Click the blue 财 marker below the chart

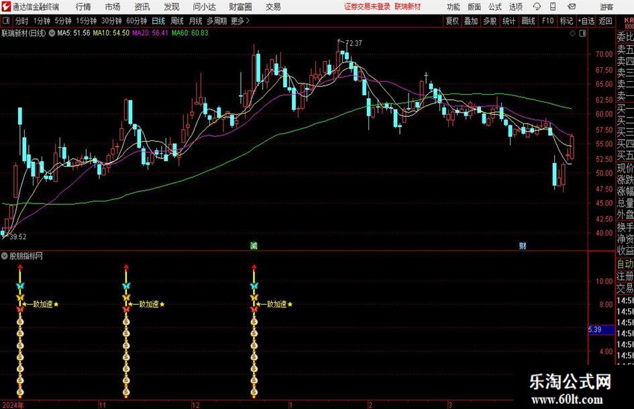[x=523, y=245]
